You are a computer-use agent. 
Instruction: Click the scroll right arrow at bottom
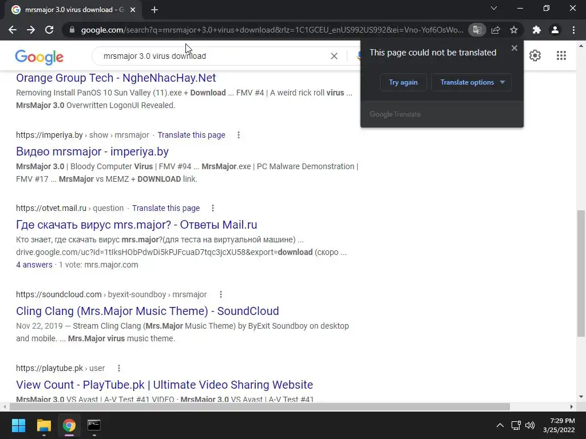(572, 406)
